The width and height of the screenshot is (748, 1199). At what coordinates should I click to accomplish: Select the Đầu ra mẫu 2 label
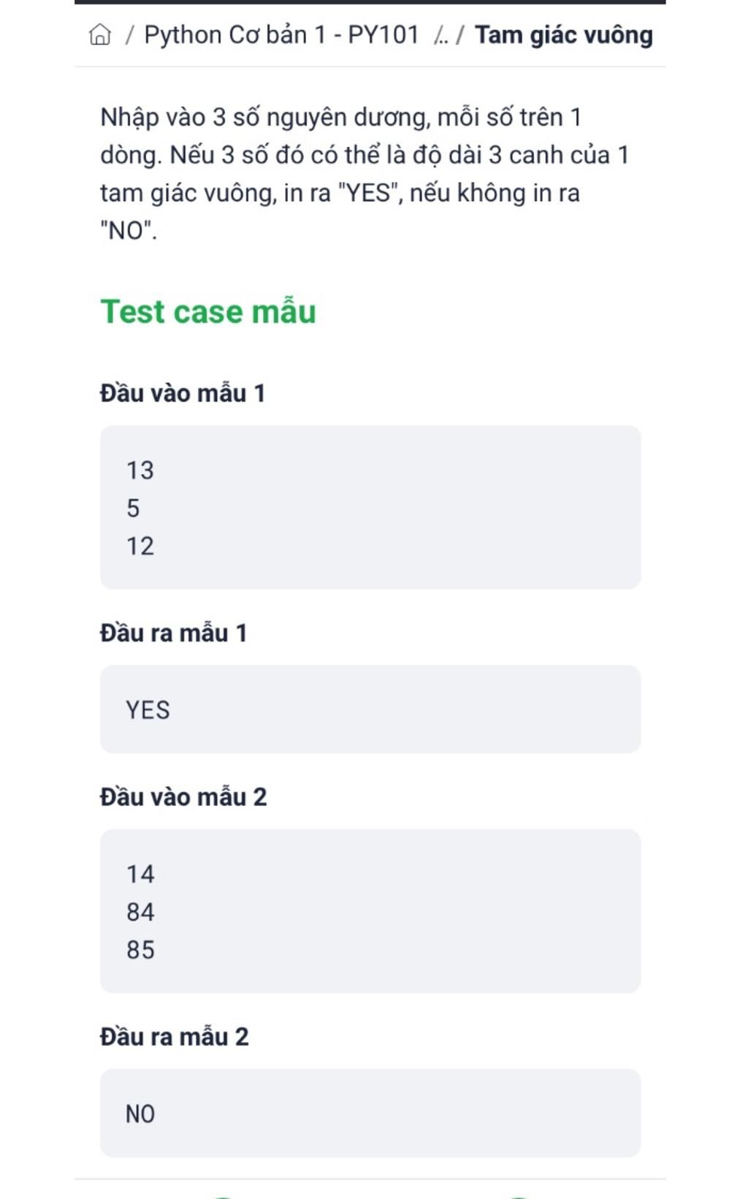coord(175,1036)
